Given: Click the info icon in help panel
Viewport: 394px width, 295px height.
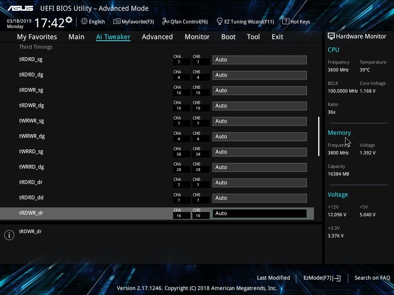Looking at the screenshot, I should 9,235.
